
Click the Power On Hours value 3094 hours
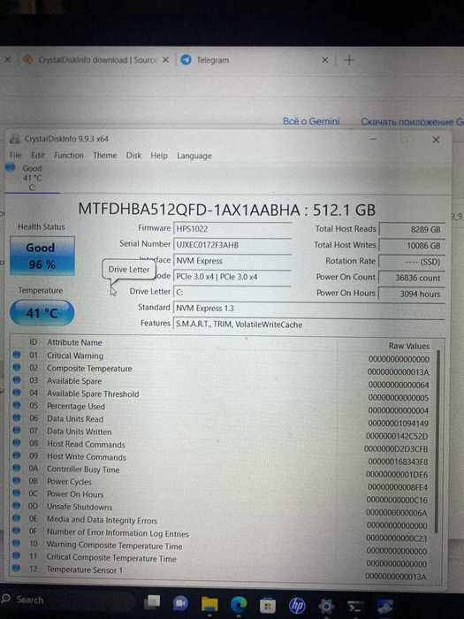click(412, 294)
